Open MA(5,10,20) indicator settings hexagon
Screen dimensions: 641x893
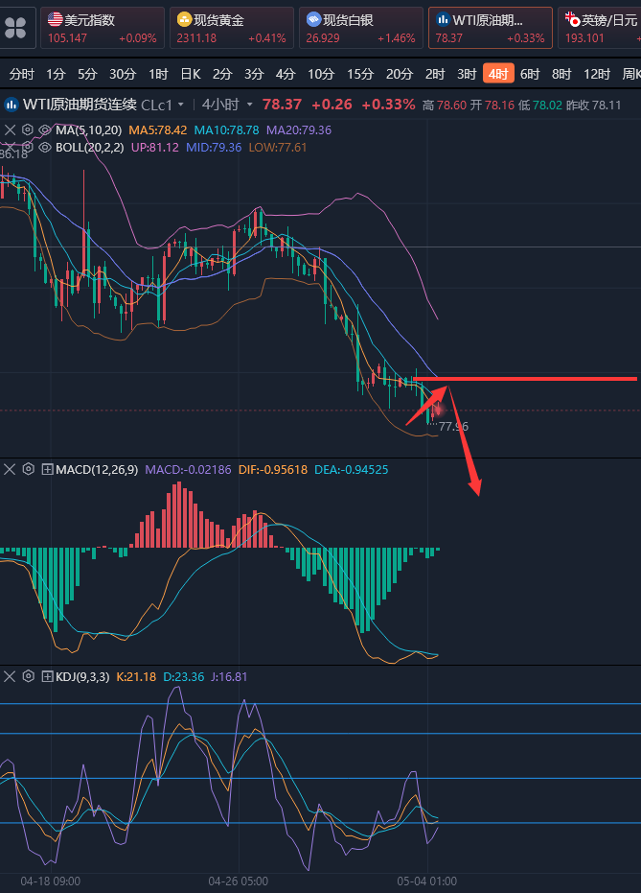27,129
